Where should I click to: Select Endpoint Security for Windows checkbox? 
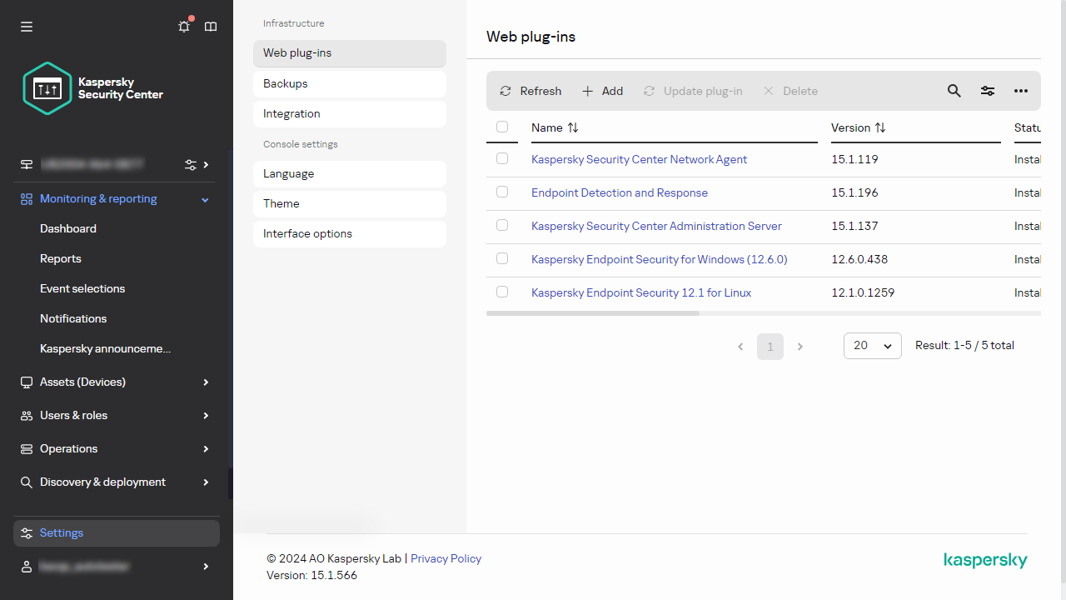point(502,258)
